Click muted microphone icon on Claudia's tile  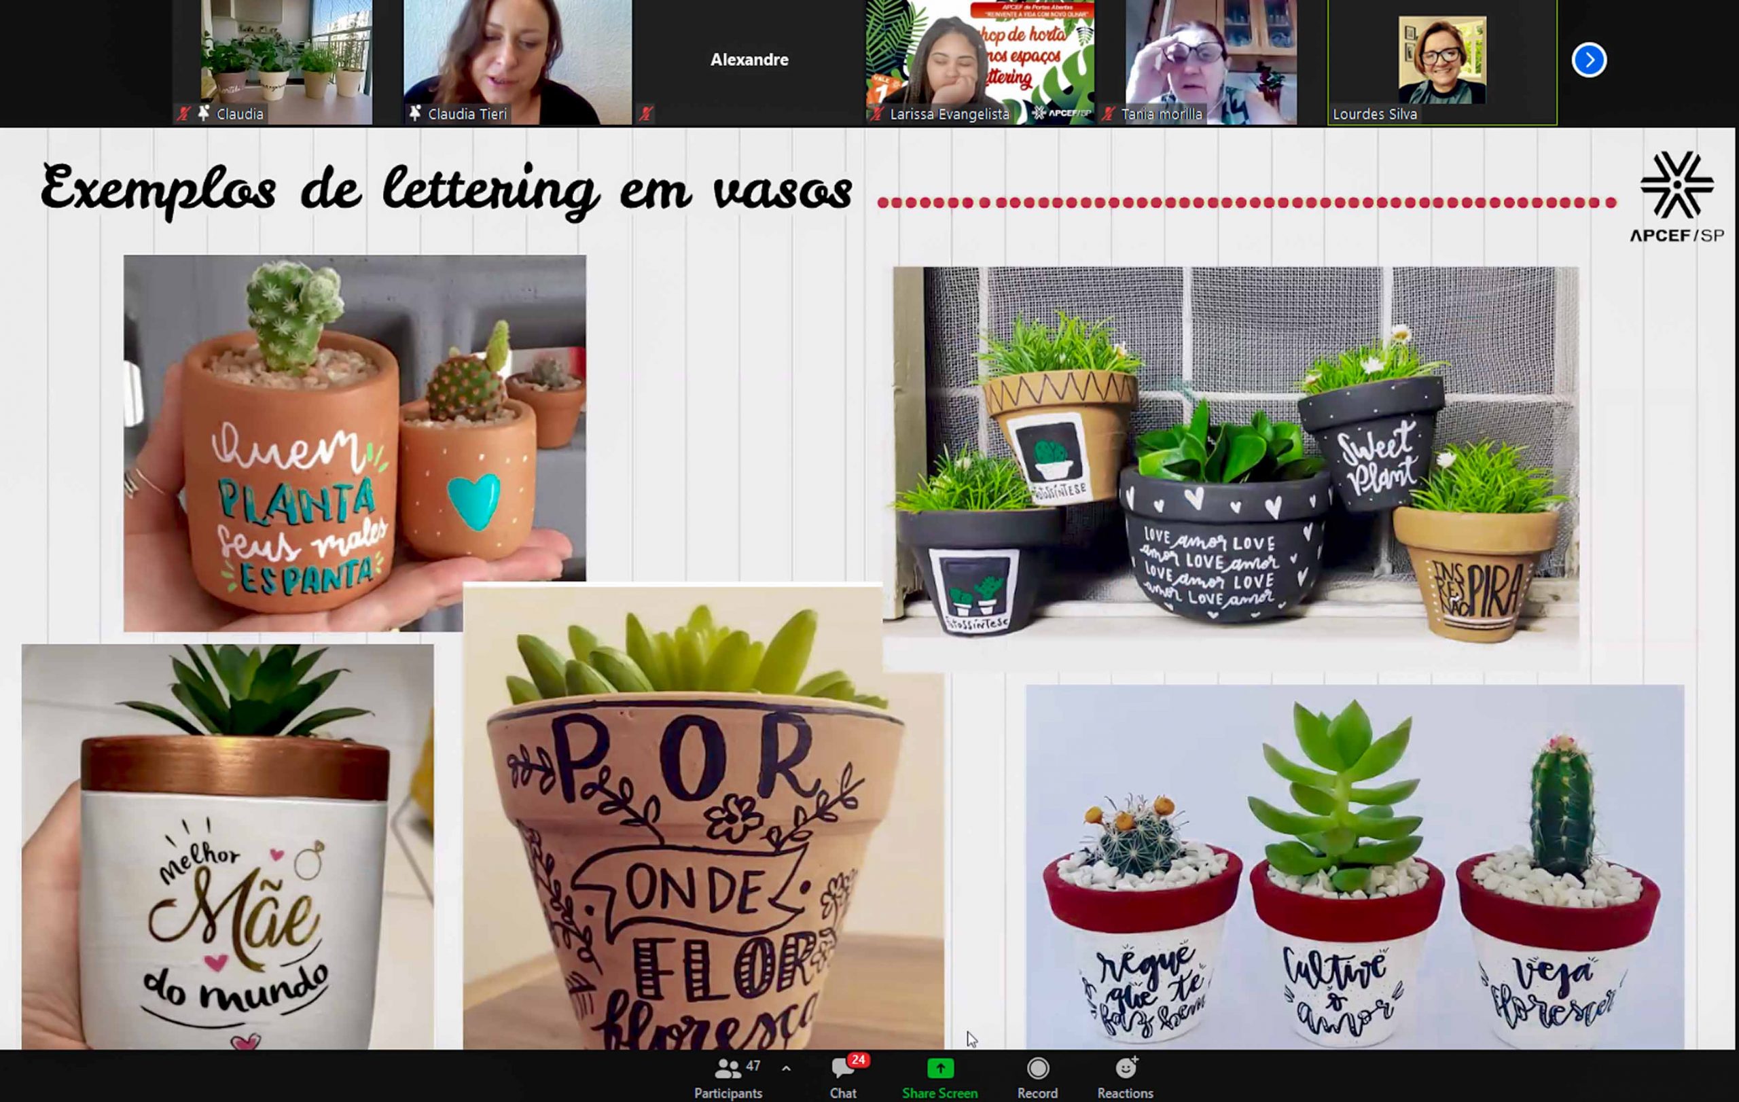184,113
